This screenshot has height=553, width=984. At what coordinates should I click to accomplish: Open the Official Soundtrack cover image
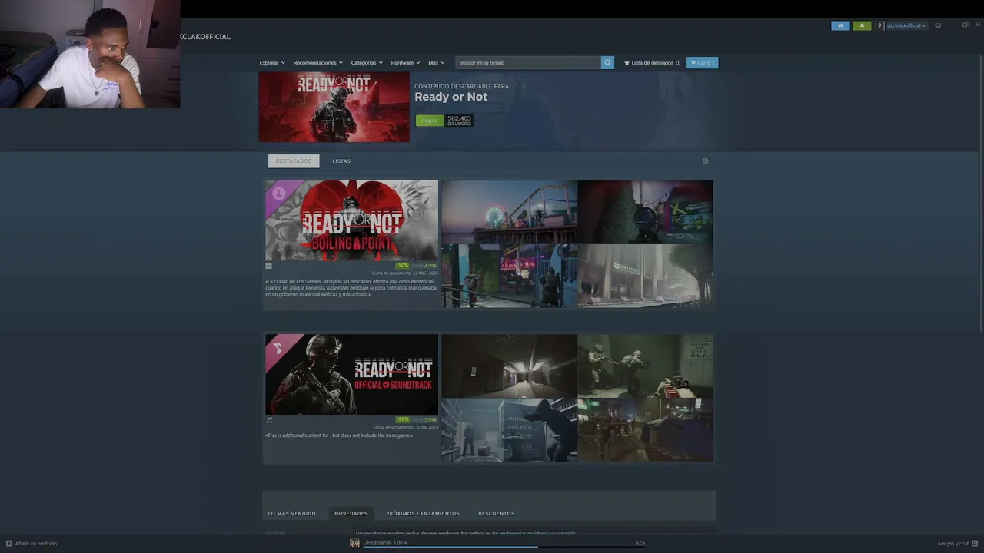point(351,375)
